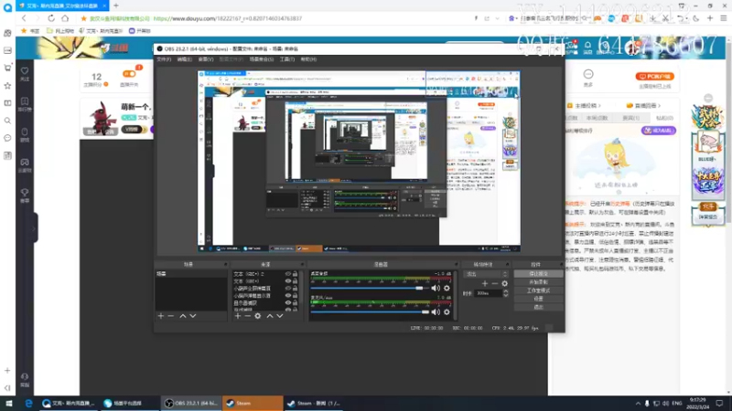Click the browser sidebar shopping cart icon
The height and width of the screenshot is (411, 732).
pyautogui.click(x=7, y=68)
